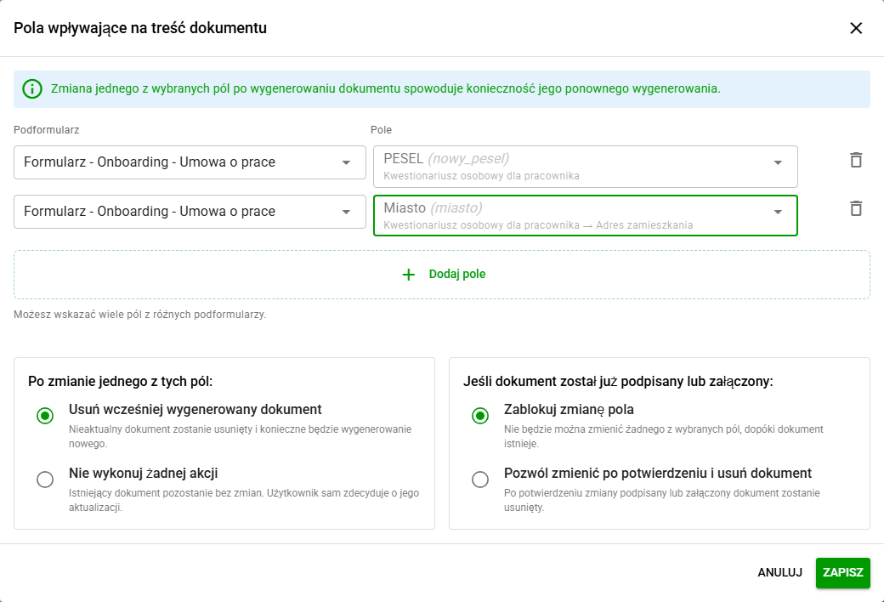Open first Podformularz dropdown
The image size is (884, 602).
[x=190, y=162]
